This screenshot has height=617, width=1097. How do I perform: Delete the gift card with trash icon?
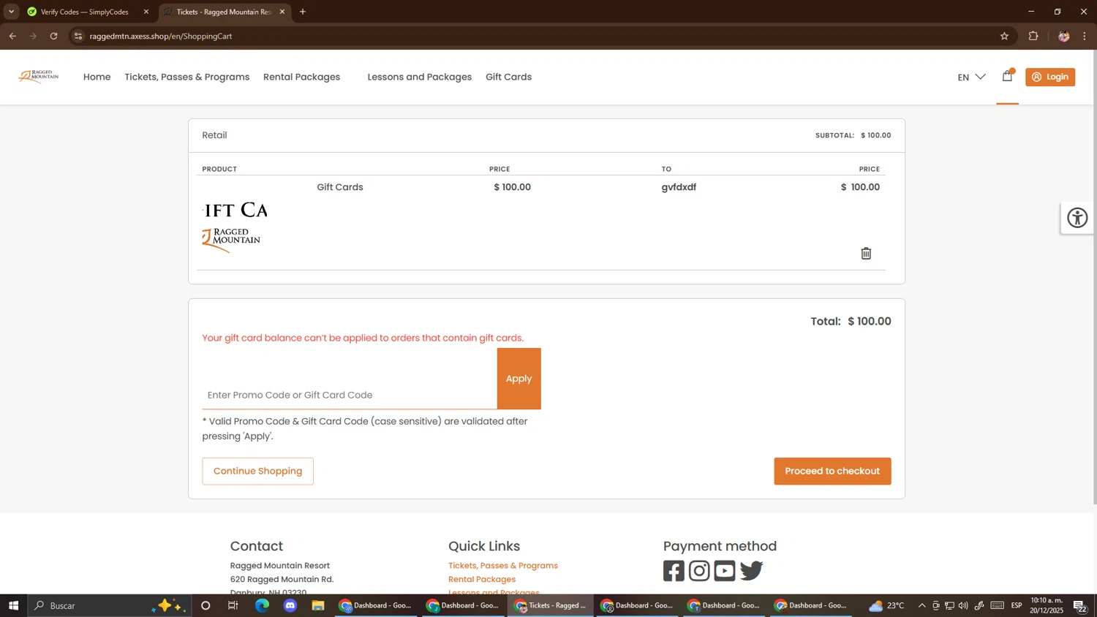coord(866,254)
